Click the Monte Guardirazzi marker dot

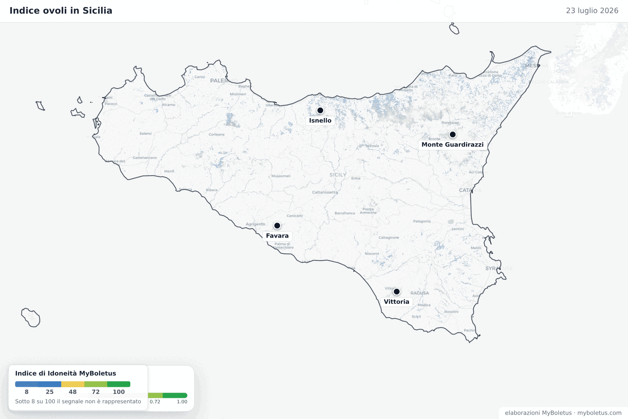point(453,134)
